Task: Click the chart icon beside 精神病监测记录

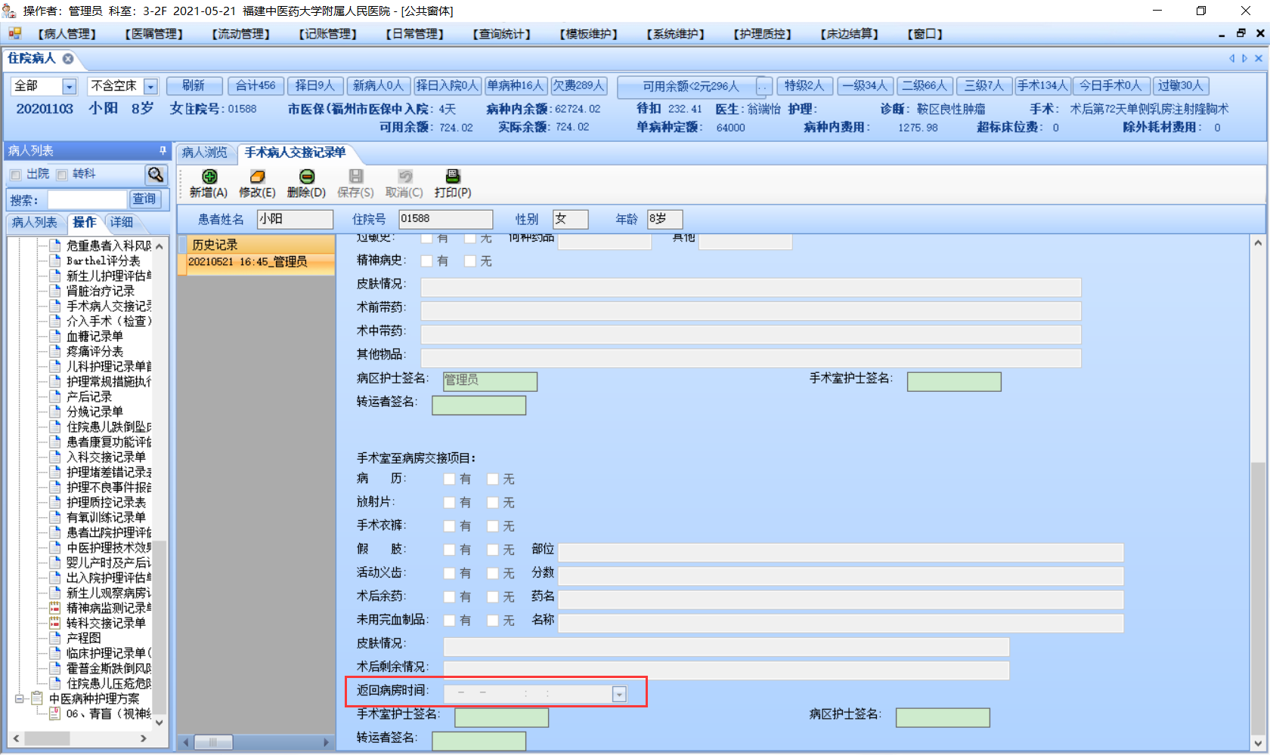Action: point(54,608)
